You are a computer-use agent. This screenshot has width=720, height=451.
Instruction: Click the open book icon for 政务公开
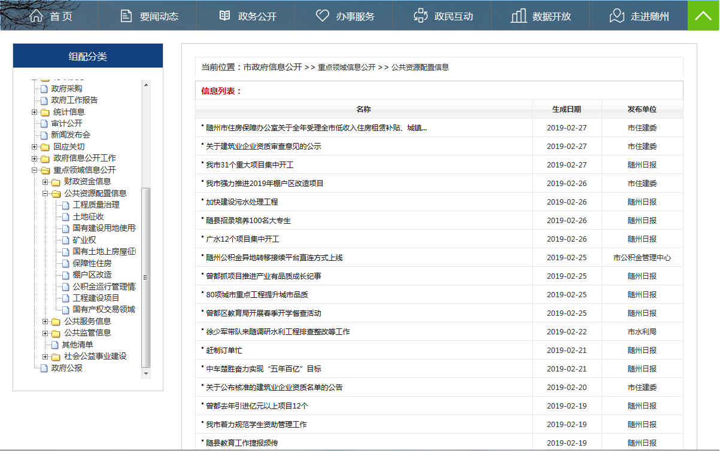point(224,16)
